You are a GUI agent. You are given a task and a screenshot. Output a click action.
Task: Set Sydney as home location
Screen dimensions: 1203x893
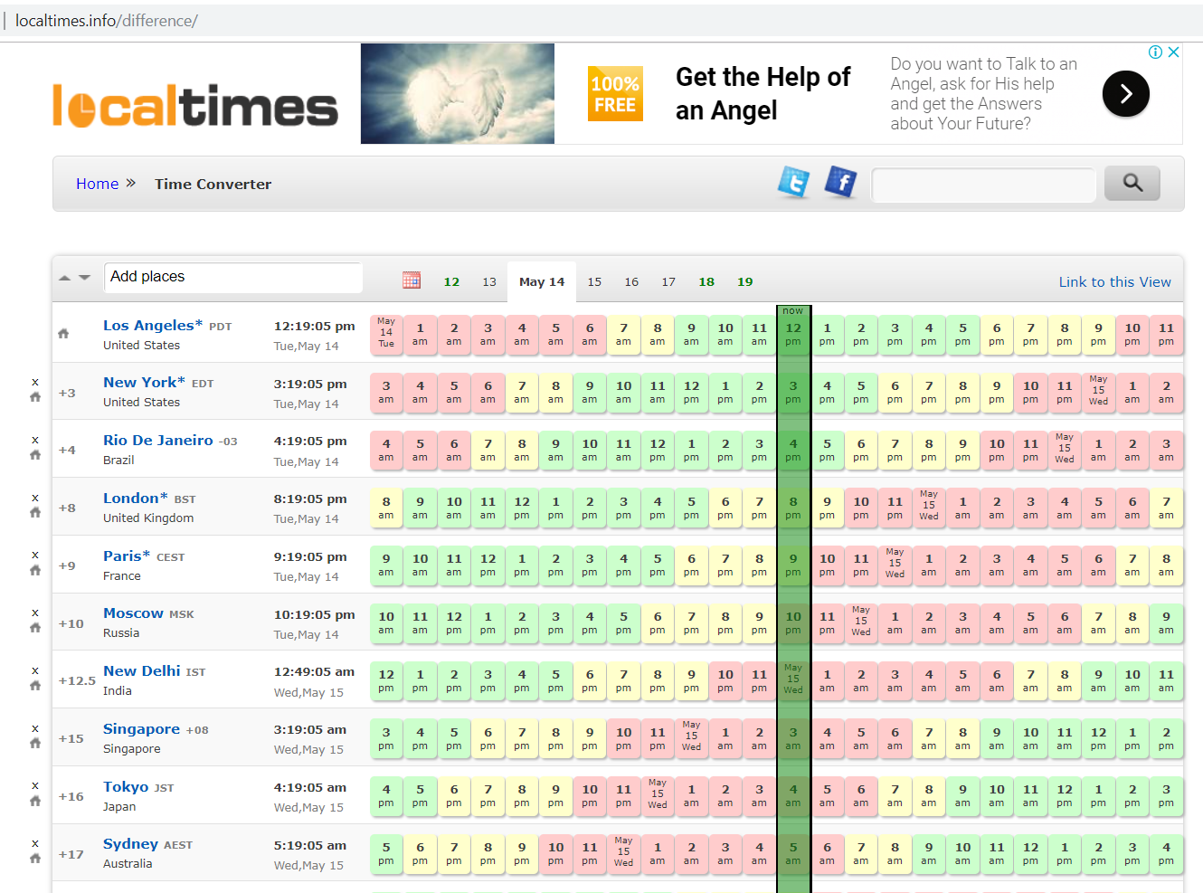(34, 860)
